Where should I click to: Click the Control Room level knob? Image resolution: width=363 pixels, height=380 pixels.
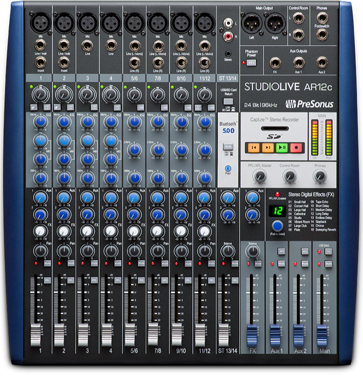[290, 176]
